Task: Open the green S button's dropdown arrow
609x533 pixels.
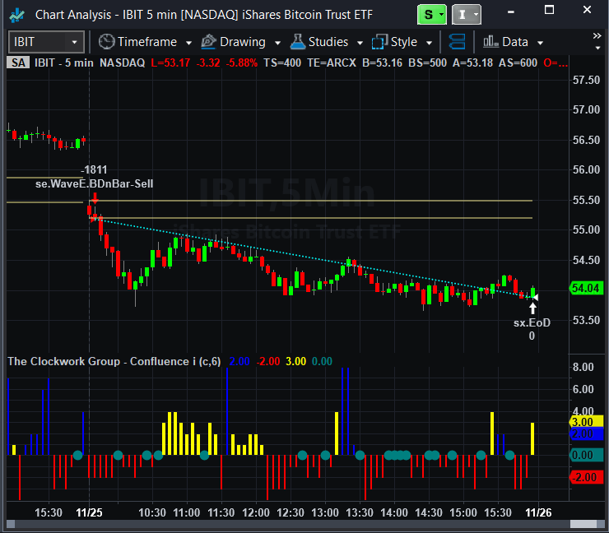Action: [x=442, y=15]
